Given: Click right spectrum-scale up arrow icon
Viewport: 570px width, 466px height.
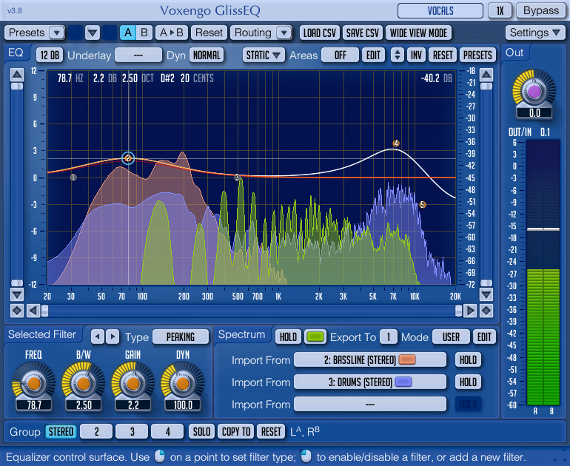Looking at the screenshot, I should tap(486, 75).
